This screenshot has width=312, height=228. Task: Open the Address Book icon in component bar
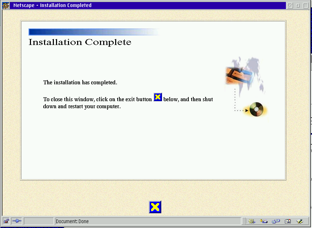tap(288, 221)
